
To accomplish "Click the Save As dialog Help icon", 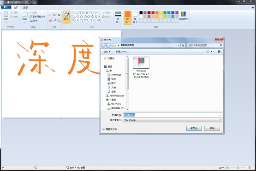I will click(219, 52).
